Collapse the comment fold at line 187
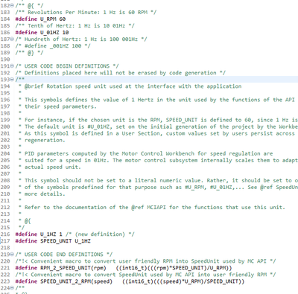Screen dimensions: 298x294 pyautogui.click(x=13, y=39)
